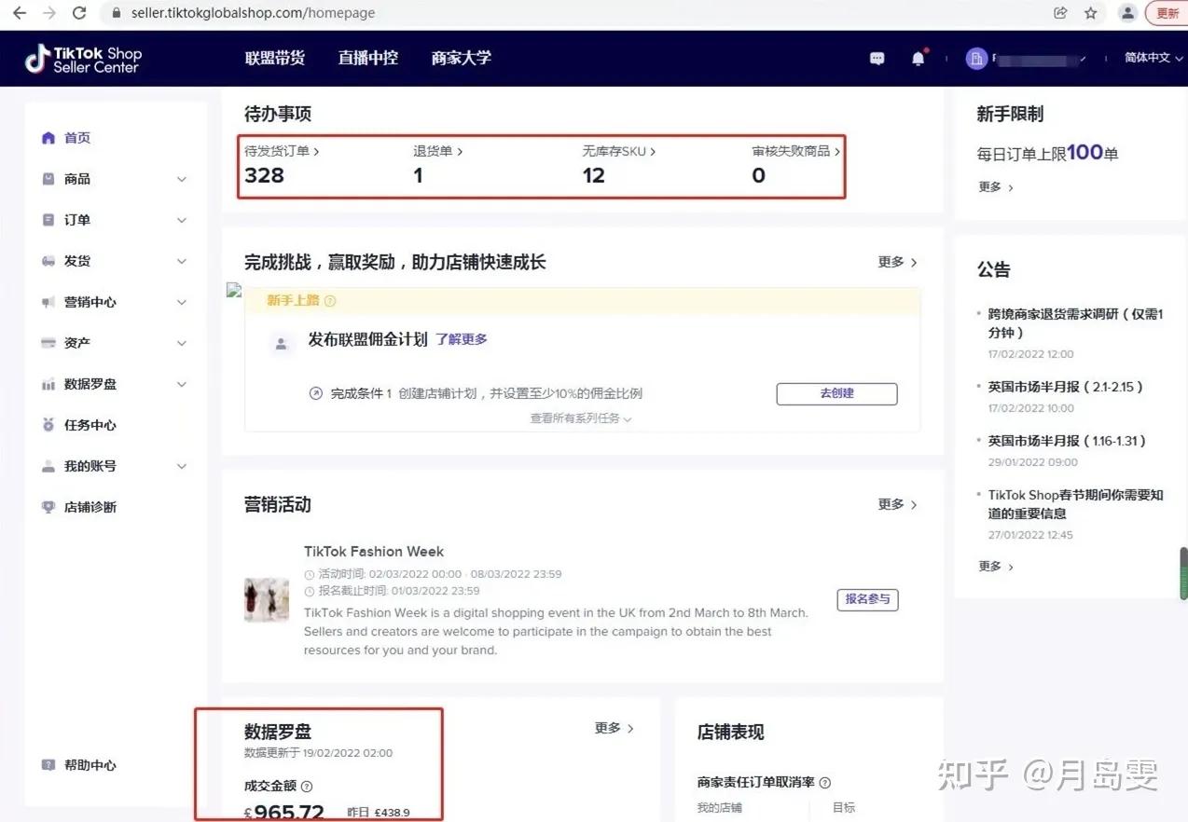Open the seller account avatar menu
The image size is (1188, 822).
click(976, 58)
